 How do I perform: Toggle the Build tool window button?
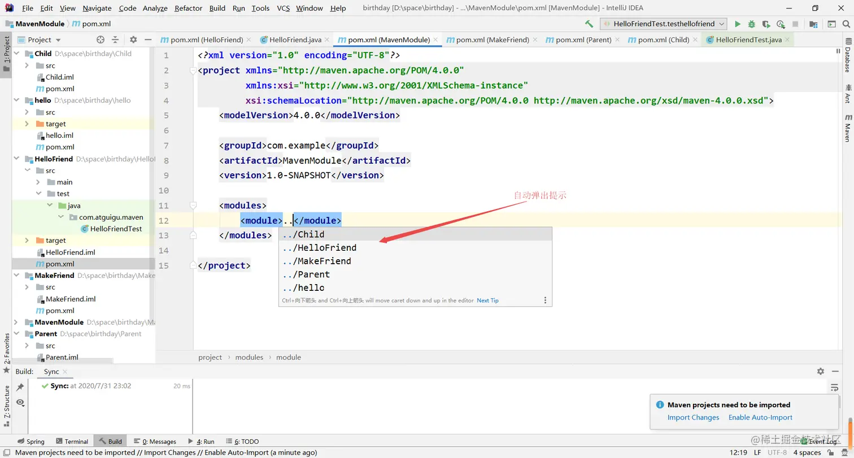tap(110, 442)
